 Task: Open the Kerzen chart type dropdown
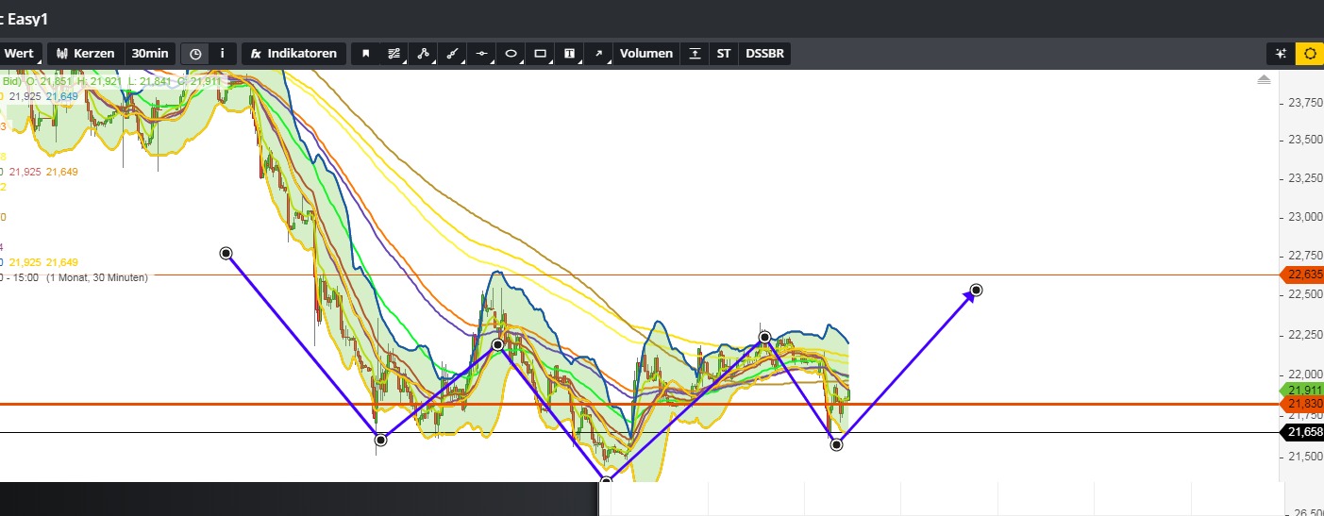tap(85, 54)
